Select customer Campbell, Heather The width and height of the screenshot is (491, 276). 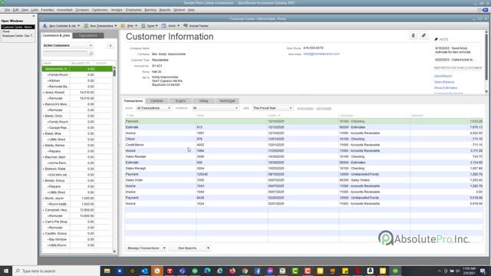(77, 210)
